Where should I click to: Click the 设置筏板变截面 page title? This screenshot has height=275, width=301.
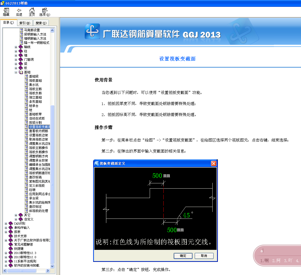177,59
